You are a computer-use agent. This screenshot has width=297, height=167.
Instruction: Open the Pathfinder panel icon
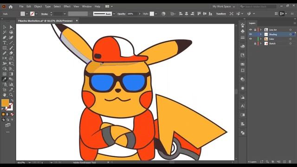[243, 133]
